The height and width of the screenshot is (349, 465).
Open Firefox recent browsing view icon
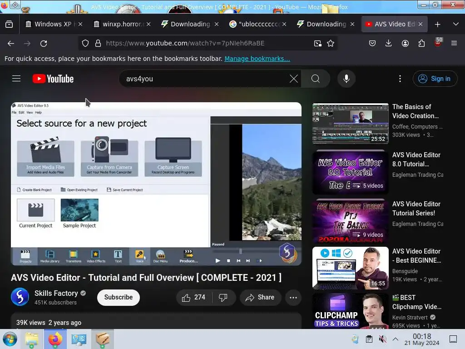(x=9, y=25)
